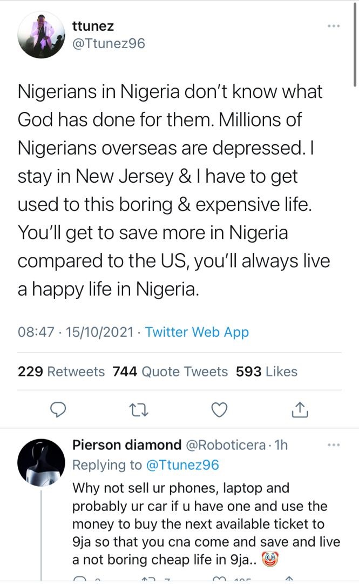359x584 pixels.
Task: See who gave the 593 Likes
Action: pyautogui.click(x=267, y=371)
